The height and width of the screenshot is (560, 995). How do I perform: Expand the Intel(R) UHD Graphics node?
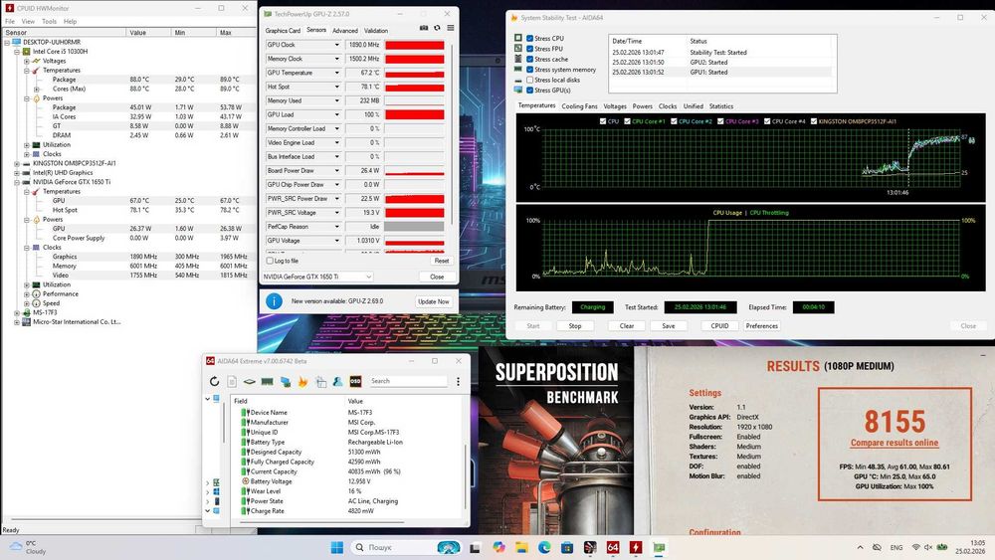click(x=17, y=172)
